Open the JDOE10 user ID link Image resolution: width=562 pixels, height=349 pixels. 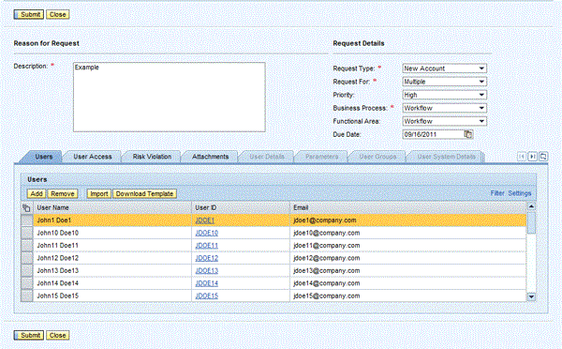tap(206, 233)
